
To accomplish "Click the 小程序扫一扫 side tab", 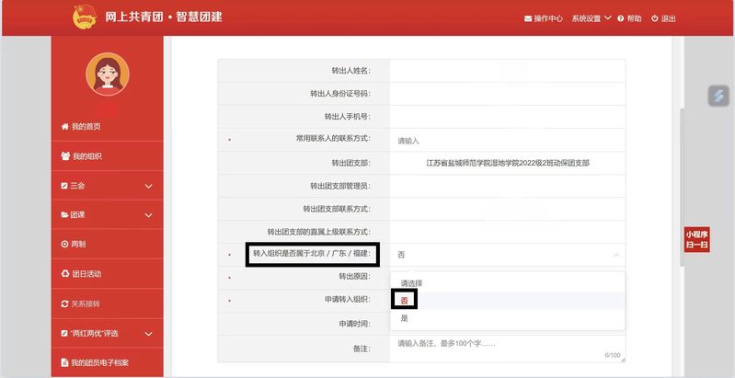I will click(696, 239).
